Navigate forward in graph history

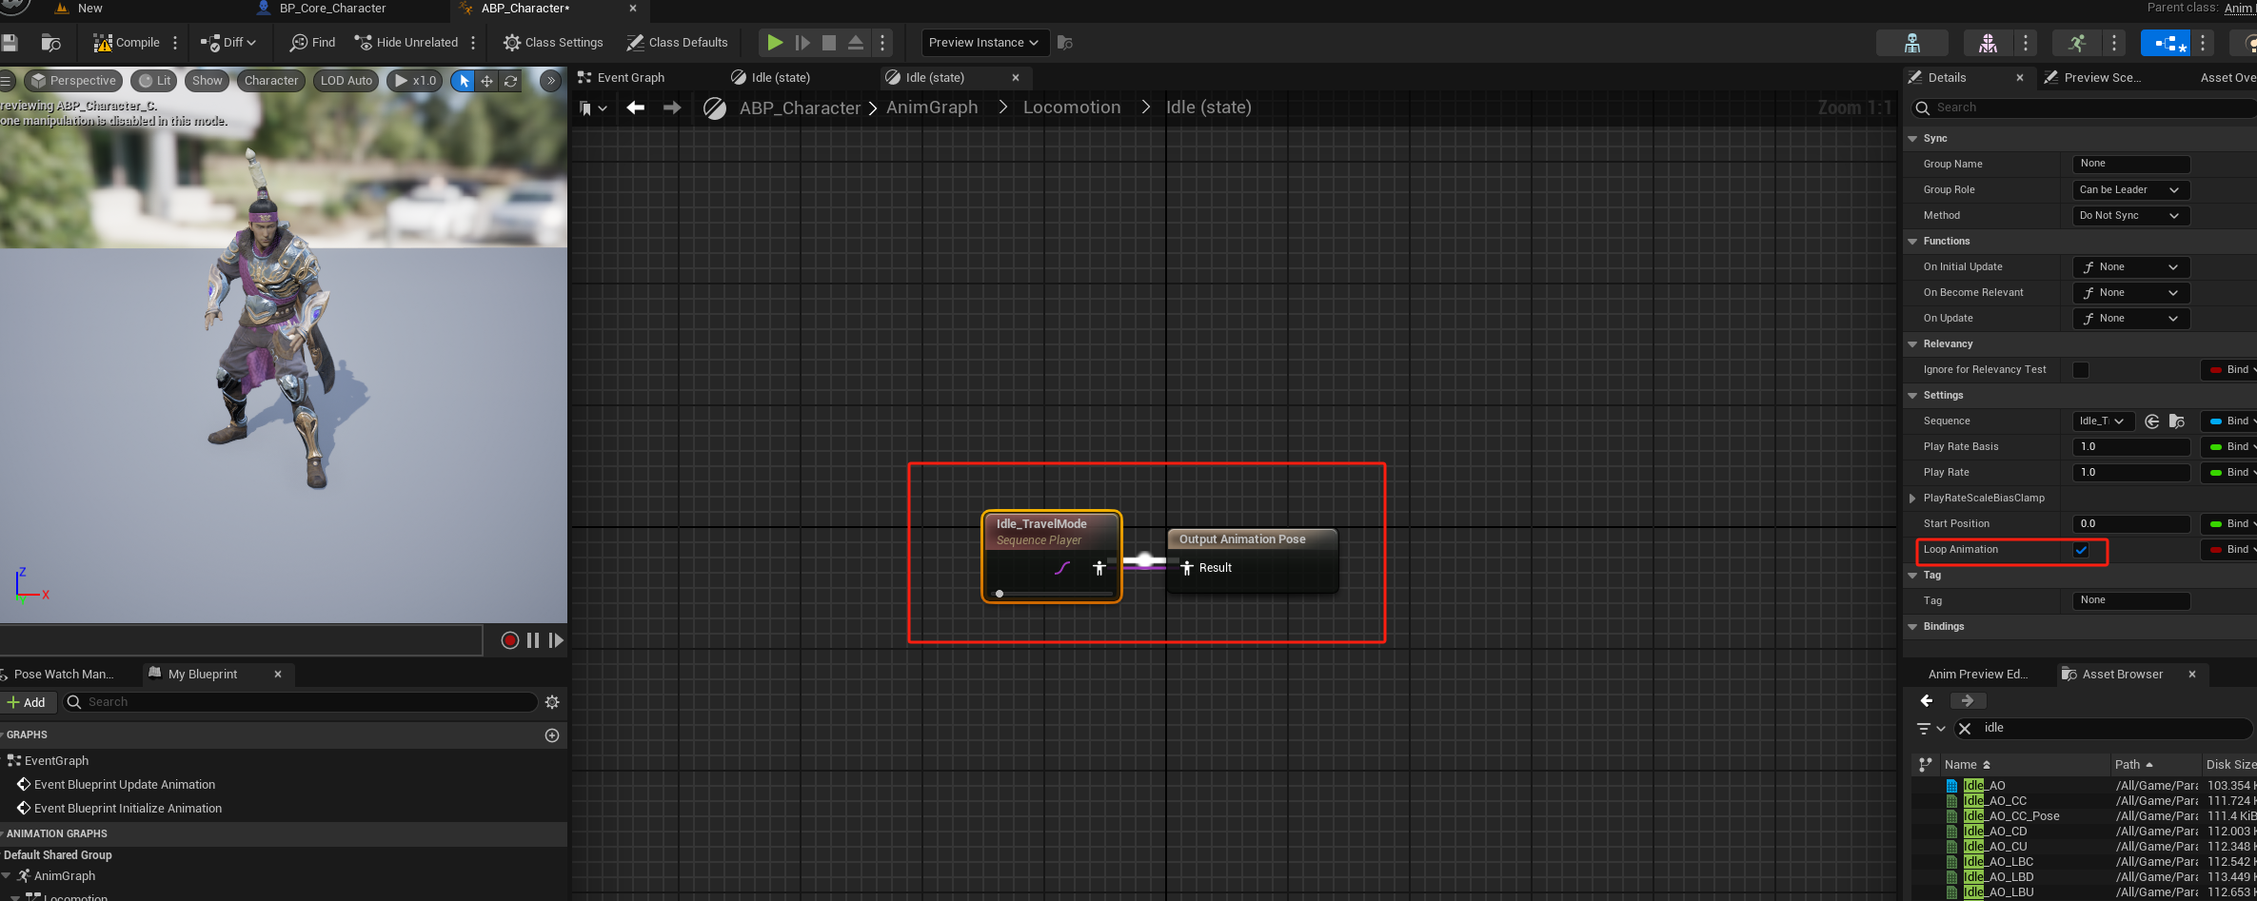[672, 108]
